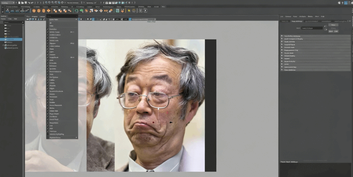Viewport: 353px width, 177px height.
Task: Toggle Image Planes entry with Alt+4 shortcut
Action: (x=62, y=58)
